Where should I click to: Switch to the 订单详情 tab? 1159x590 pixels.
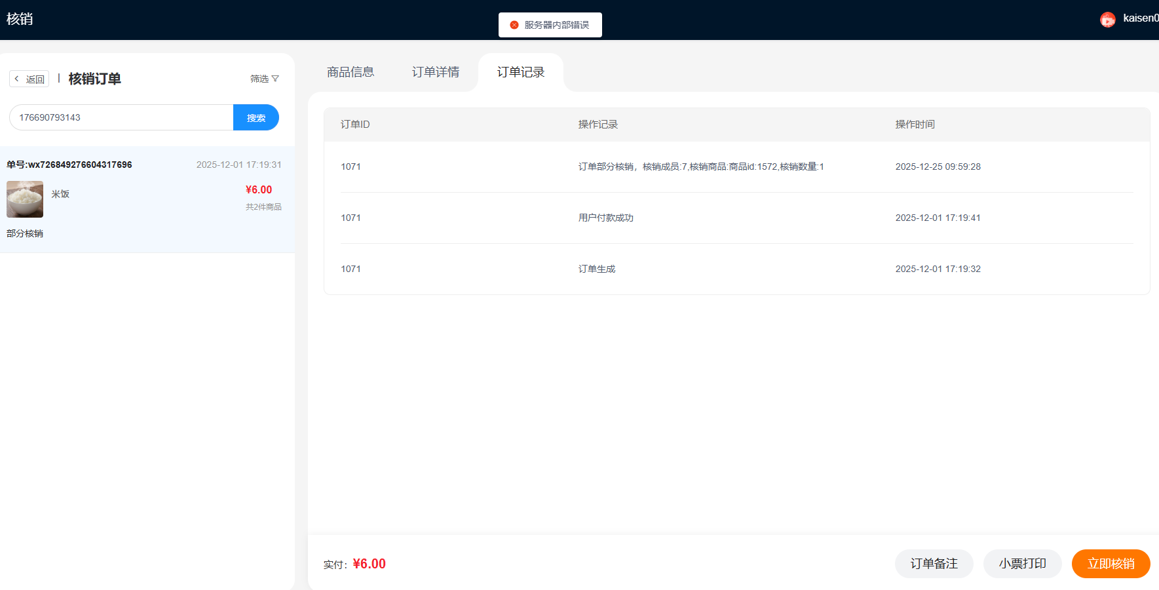(436, 72)
